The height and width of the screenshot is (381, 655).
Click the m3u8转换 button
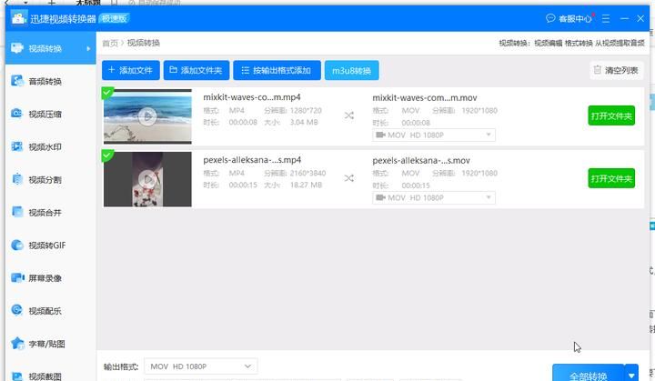[x=352, y=70]
